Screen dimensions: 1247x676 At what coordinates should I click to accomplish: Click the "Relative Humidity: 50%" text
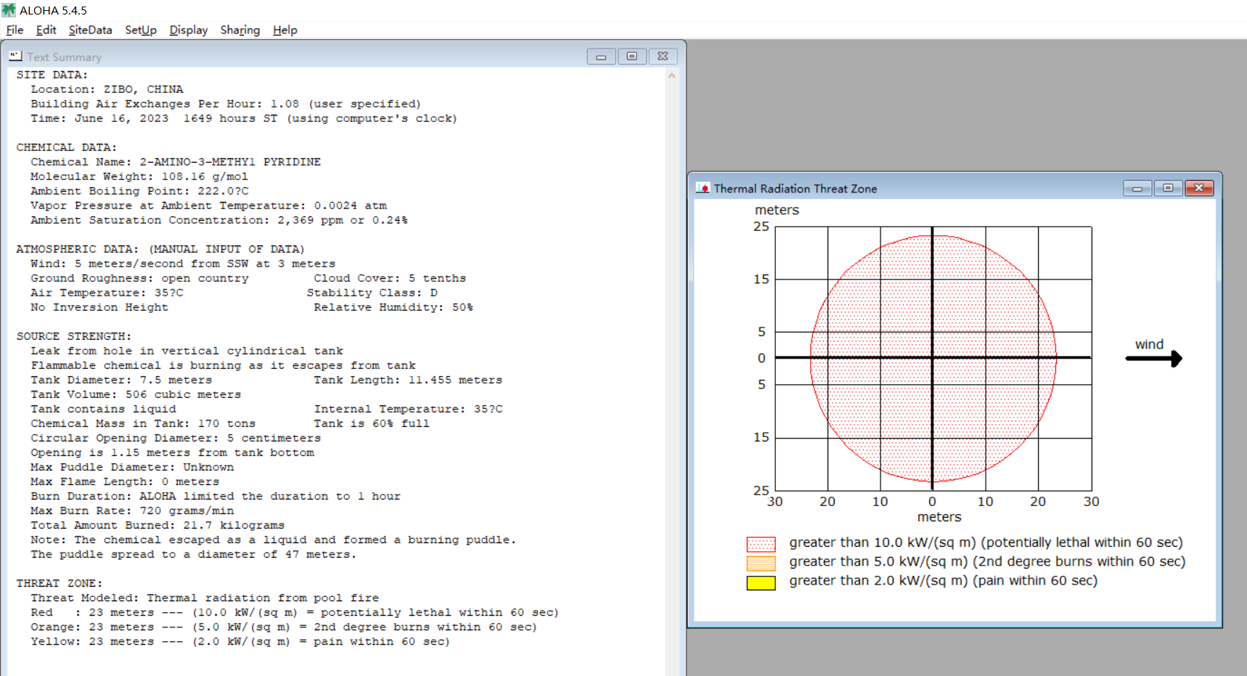[x=393, y=307]
